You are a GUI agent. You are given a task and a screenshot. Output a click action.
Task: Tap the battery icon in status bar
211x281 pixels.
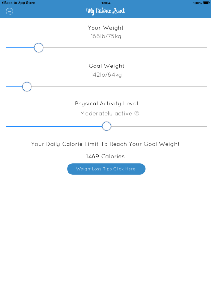206,3
